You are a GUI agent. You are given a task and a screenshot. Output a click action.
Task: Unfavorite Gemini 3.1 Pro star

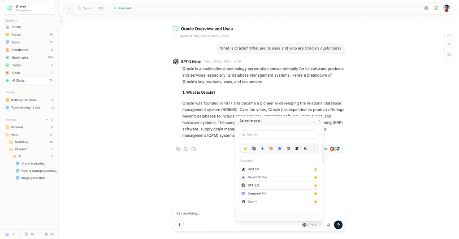pyautogui.click(x=315, y=178)
